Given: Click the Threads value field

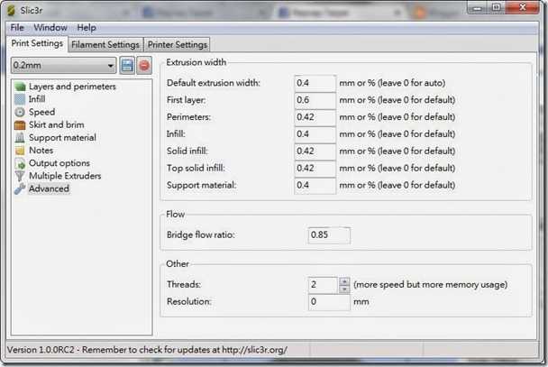Looking at the screenshot, I should point(324,285).
